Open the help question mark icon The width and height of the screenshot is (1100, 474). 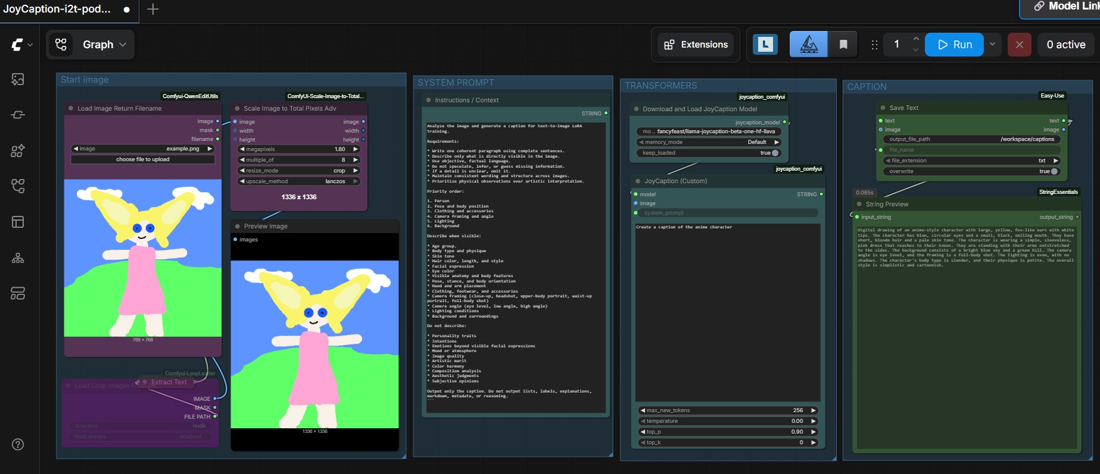coord(18,444)
